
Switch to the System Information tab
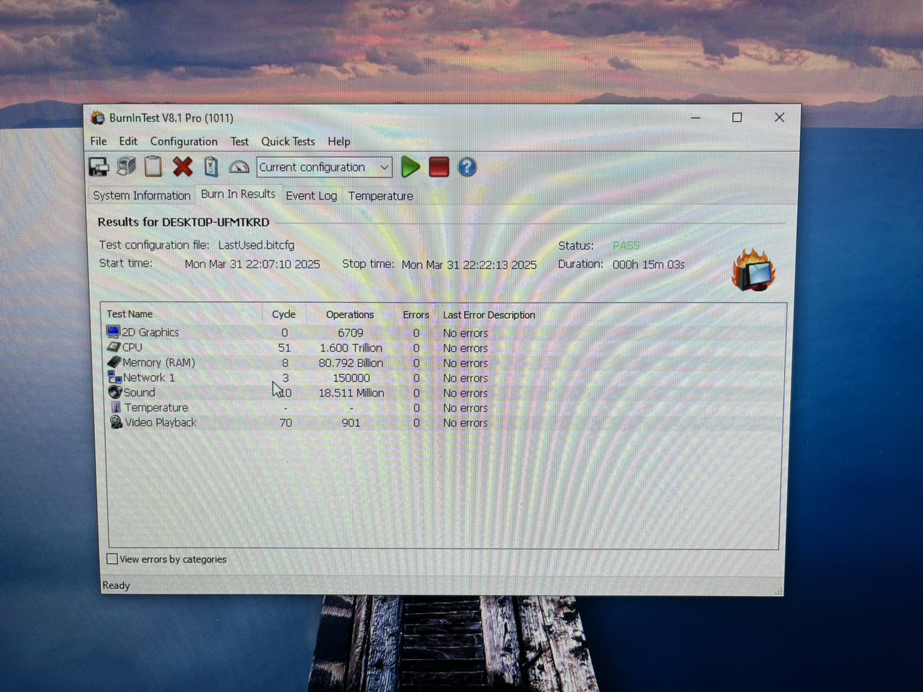coord(141,195)
